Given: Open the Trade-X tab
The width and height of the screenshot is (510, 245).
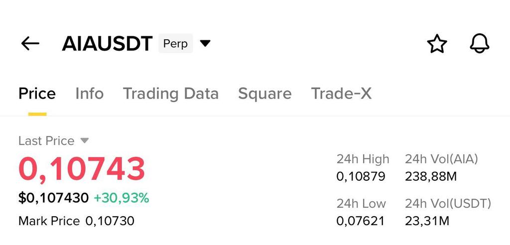Looking at the screenshot, I should point(342,94).
